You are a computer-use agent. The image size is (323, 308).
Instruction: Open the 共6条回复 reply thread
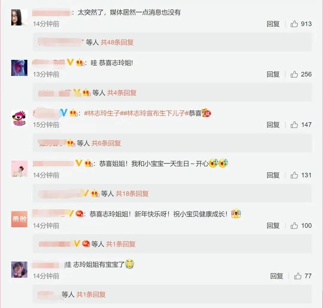(106, 143)
